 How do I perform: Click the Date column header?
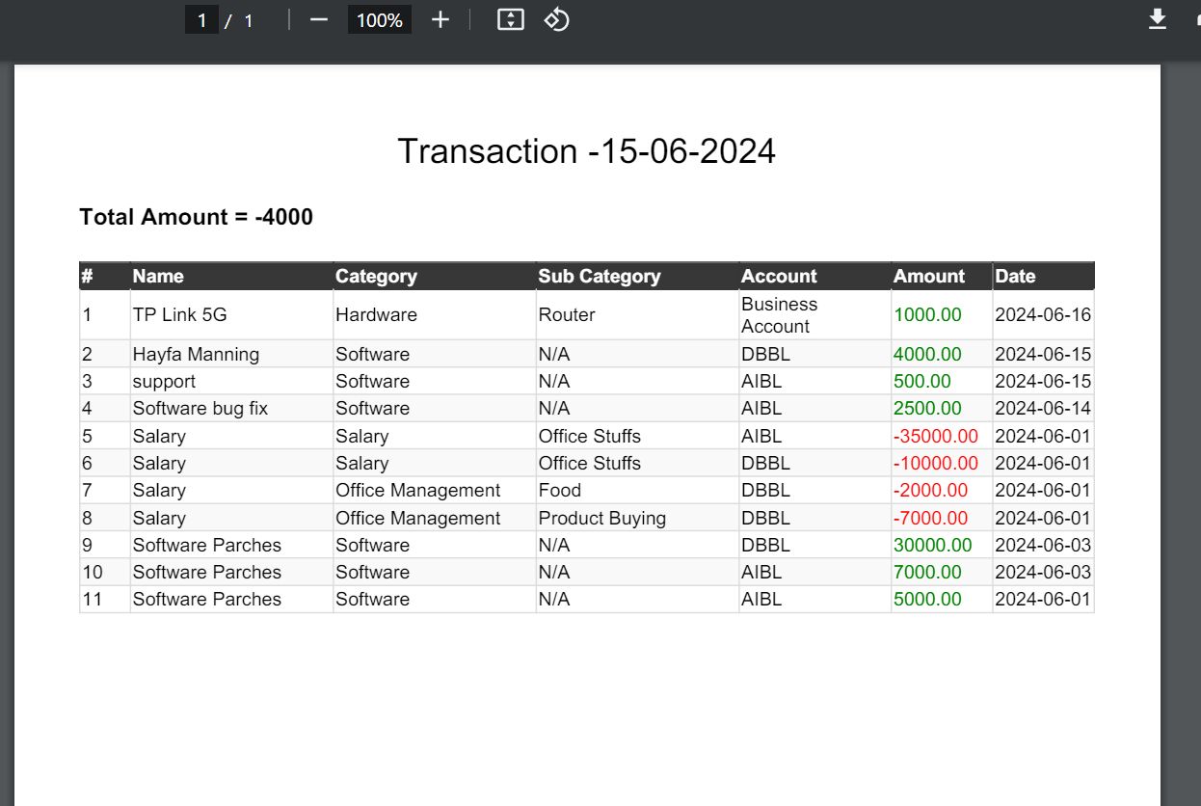[x=1014, y=276]
